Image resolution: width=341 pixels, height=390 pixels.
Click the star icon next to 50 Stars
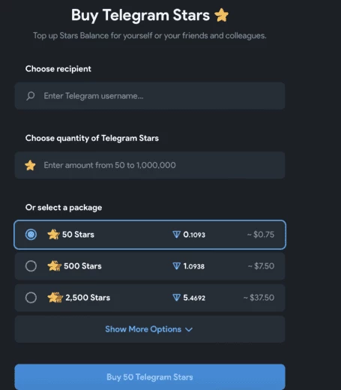pyautogui.click(x=53, y=235)
